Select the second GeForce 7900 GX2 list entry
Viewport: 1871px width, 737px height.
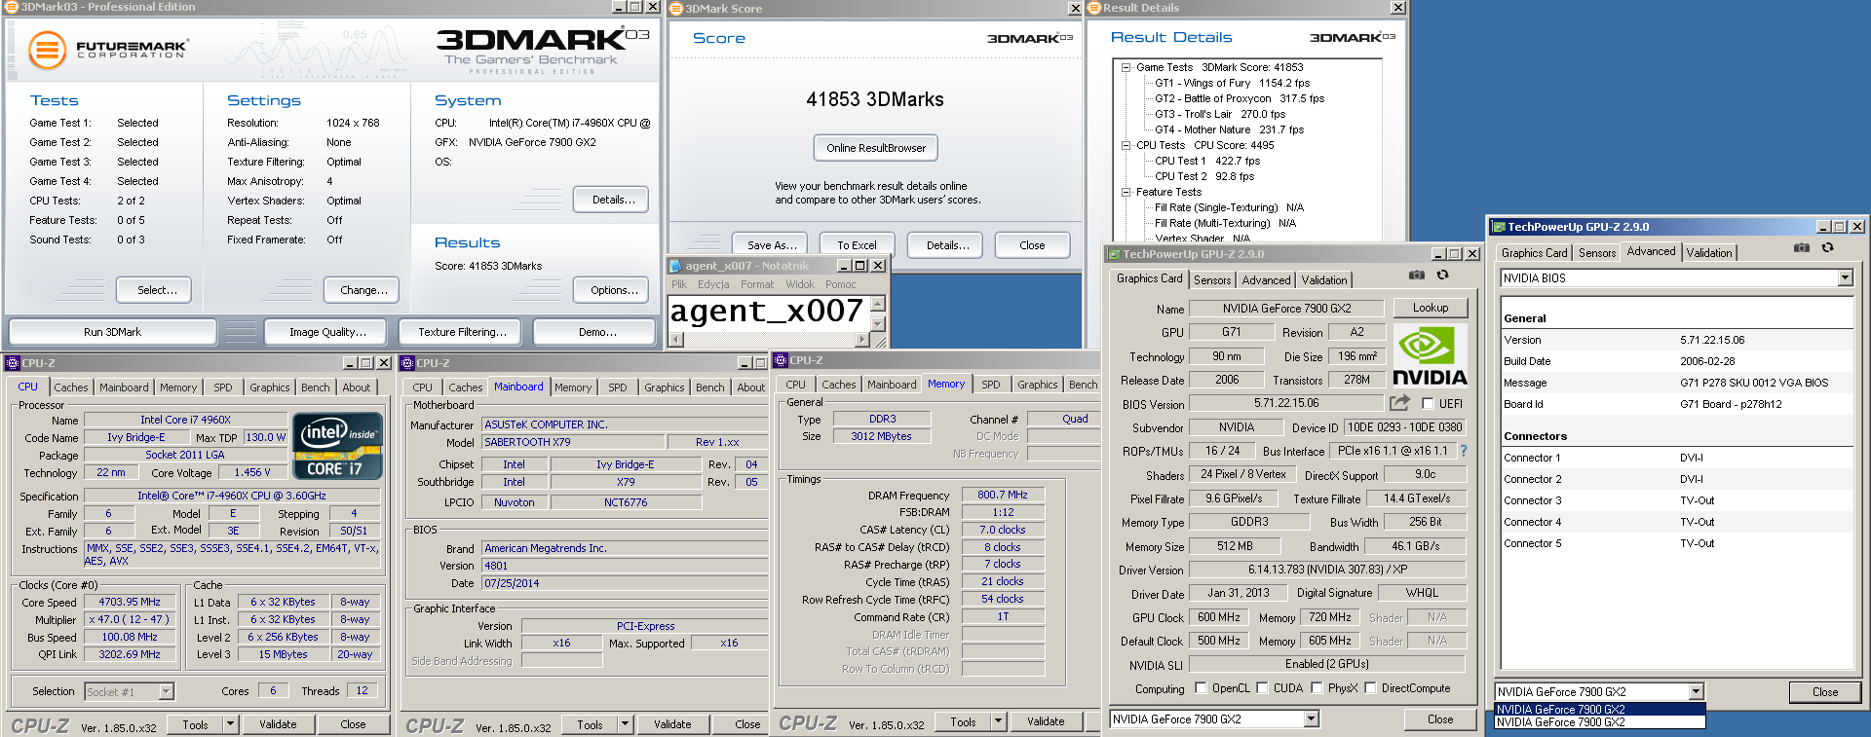[x=1600, y=722]
